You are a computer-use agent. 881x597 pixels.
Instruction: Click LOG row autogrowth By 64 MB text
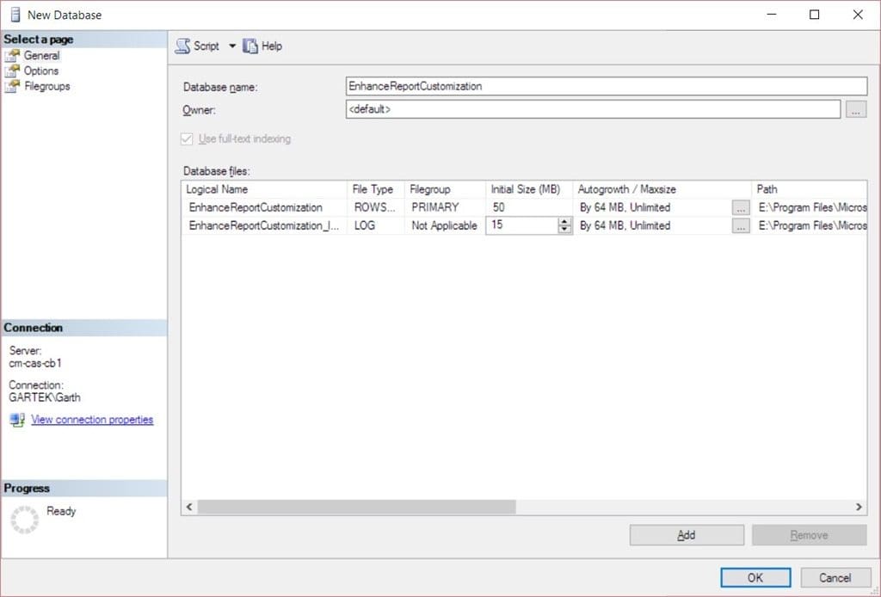625,225
